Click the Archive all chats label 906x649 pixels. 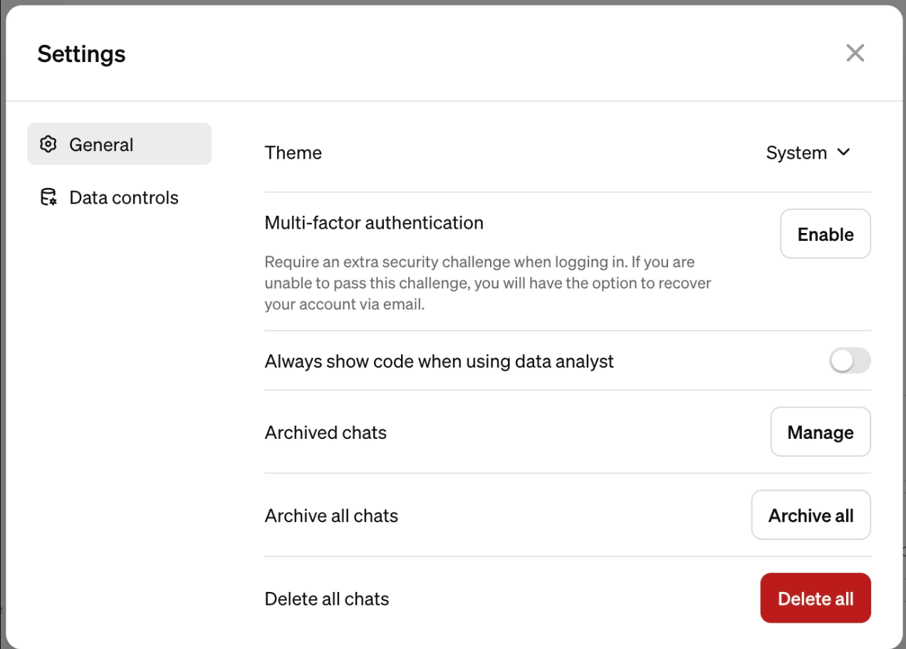(x=331, y=516)
